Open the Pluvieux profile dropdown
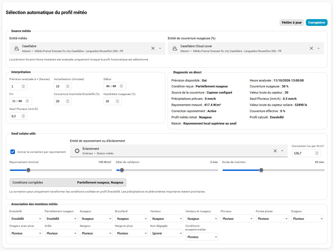The height and width of the screenshot is (251, 334). 237,219
